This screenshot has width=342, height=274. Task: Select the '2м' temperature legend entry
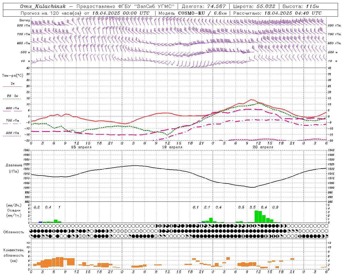coord(13,83)
